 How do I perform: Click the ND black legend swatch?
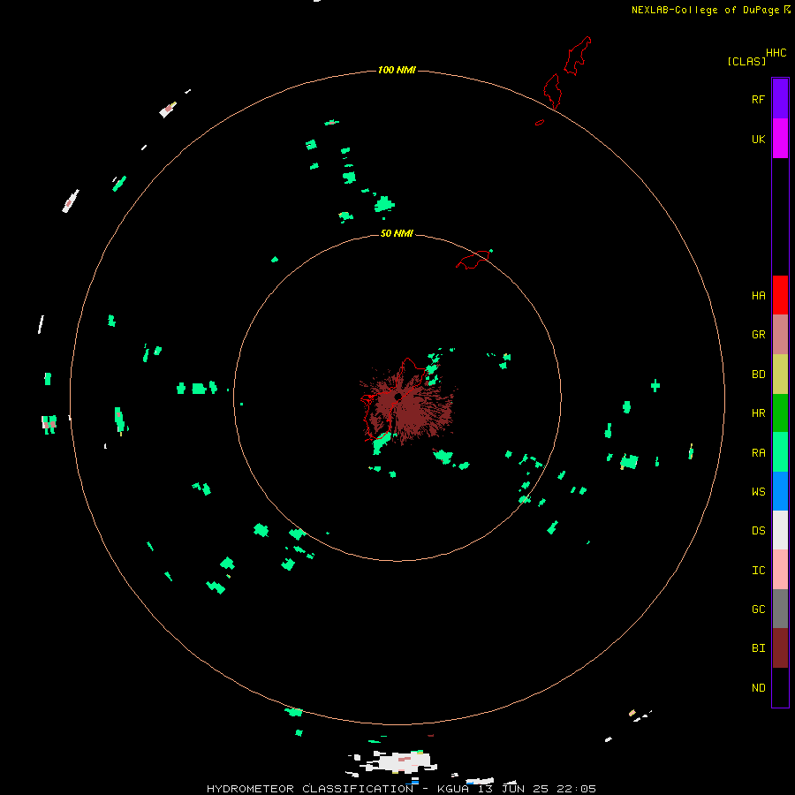tap(780, 687)
